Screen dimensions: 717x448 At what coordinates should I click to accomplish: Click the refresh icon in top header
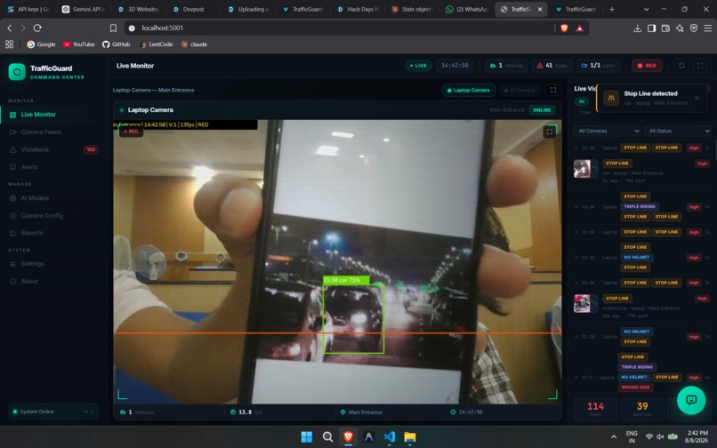(x=681, y=66)
